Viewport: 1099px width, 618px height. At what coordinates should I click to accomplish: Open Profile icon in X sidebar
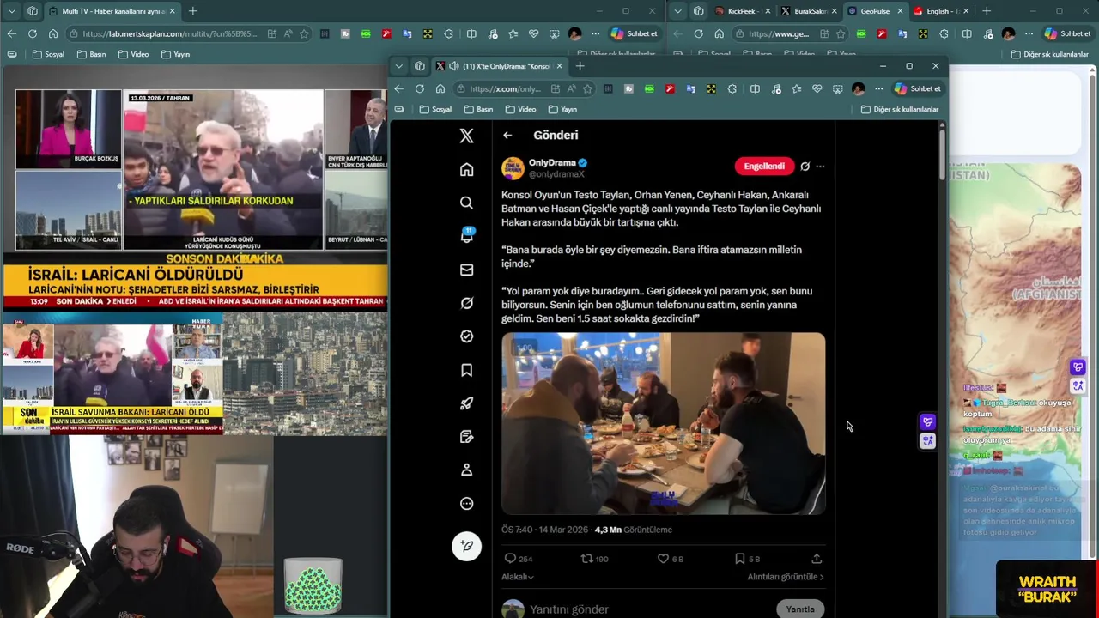click(466, 470)
